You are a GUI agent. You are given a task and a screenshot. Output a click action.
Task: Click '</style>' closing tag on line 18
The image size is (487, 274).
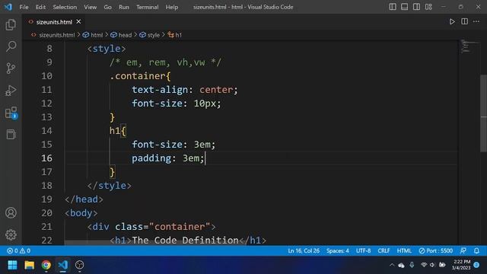coord(109,186)
